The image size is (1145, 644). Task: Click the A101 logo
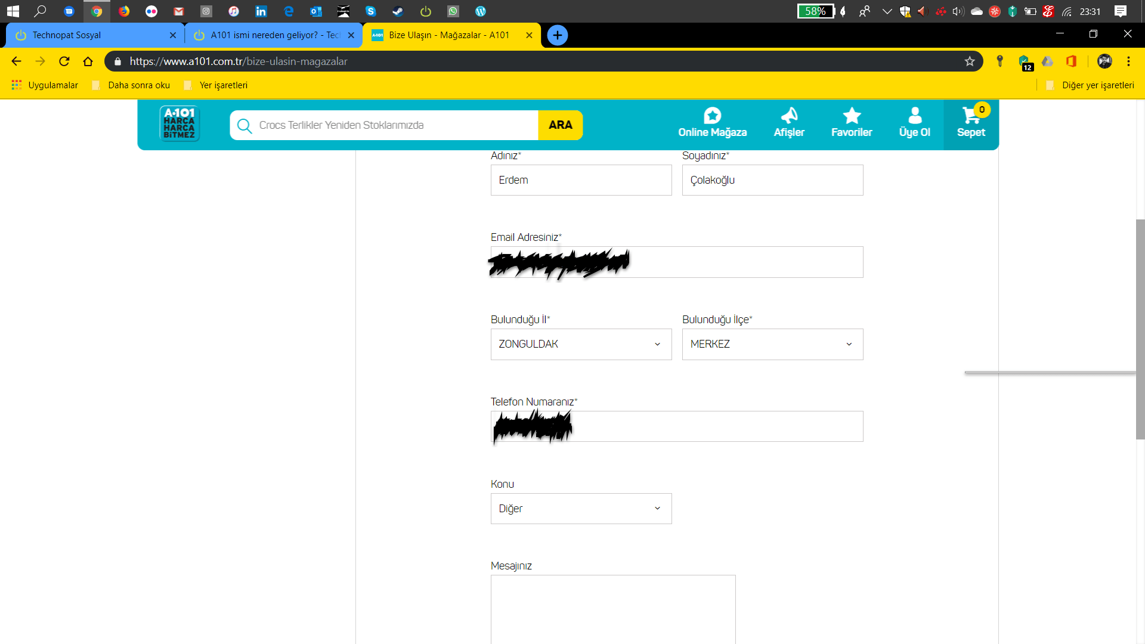click(180, 123)
